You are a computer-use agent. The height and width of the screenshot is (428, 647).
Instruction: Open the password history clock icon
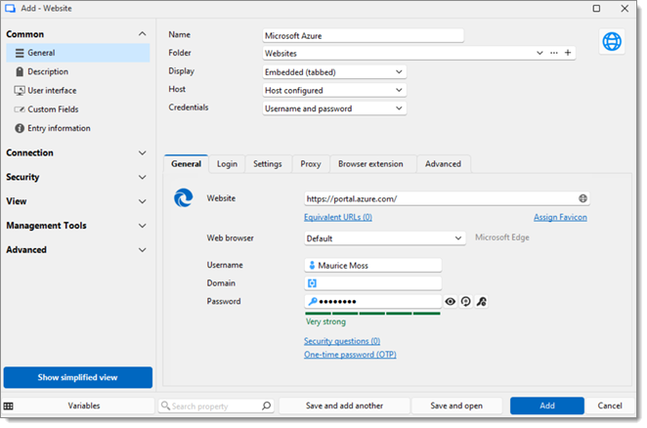coord(466,302)
